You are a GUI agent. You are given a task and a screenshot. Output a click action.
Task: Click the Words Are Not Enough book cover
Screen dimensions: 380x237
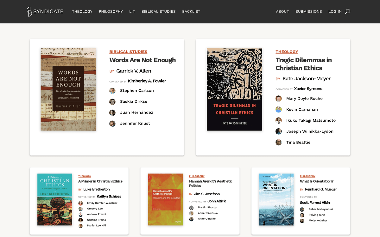coord(68,89)
